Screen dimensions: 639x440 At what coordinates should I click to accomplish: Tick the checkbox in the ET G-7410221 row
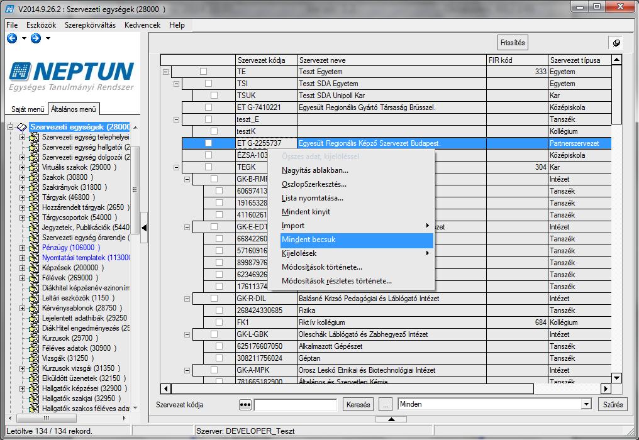pyautogui.click(x=209, y=107)
